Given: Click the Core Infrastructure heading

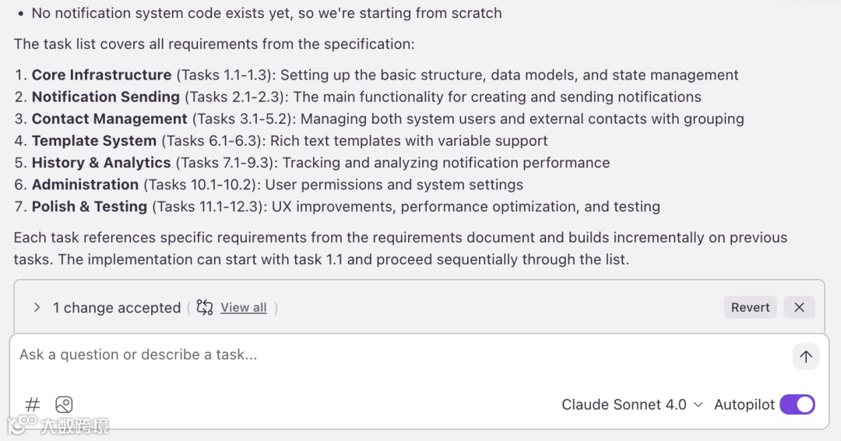Looking at the screenshot, I should point(101,75).
